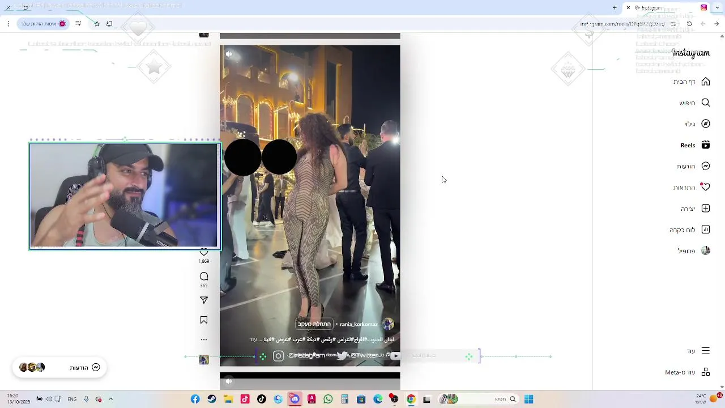The image size is (725, 408).
Task: Open Instagram search (חיפוש)
Action: click(x=694, y=103)
